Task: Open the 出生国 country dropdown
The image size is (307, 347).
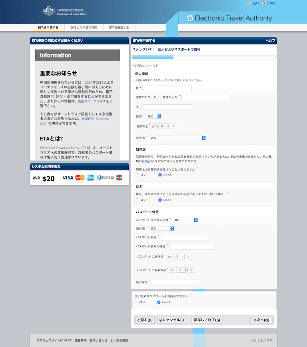Action: pyautogui.click(x=177, y=138)
